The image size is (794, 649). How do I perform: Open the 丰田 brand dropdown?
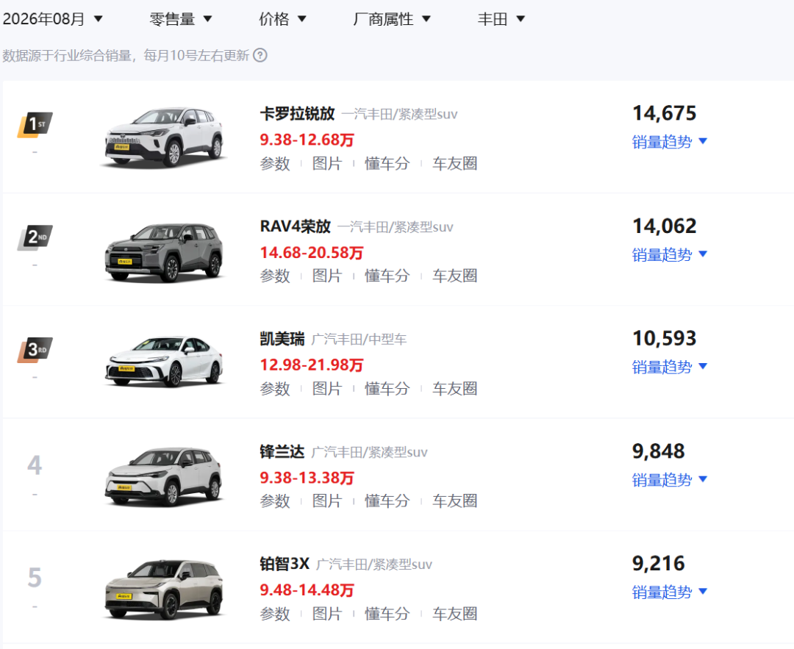click(501, 19)
